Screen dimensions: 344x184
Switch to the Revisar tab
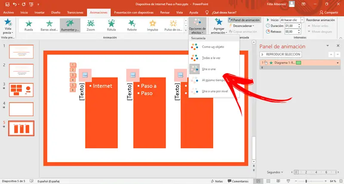(x=165, y=12)
